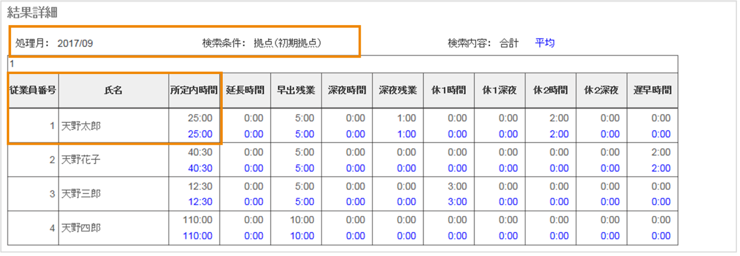The image size is (740, 256).
Task: Click the 従業員番号 column header
Action: 33,90
